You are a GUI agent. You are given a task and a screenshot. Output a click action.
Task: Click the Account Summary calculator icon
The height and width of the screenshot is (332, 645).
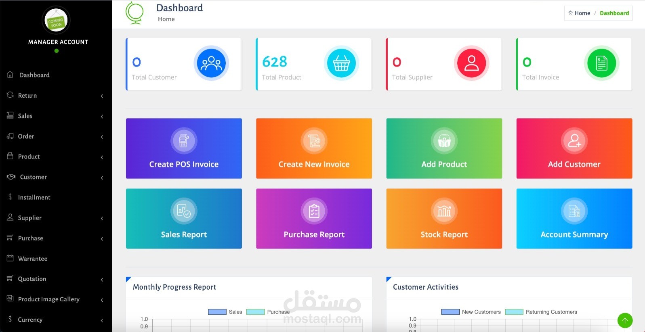[574, 211]
